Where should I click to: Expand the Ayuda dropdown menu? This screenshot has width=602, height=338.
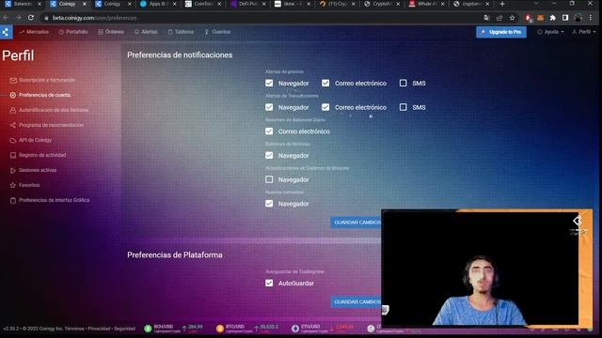(x=550, y=32)
